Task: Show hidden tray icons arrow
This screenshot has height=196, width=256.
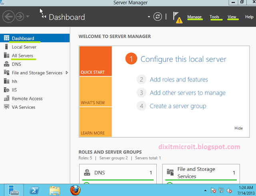Action: (205, 190)
